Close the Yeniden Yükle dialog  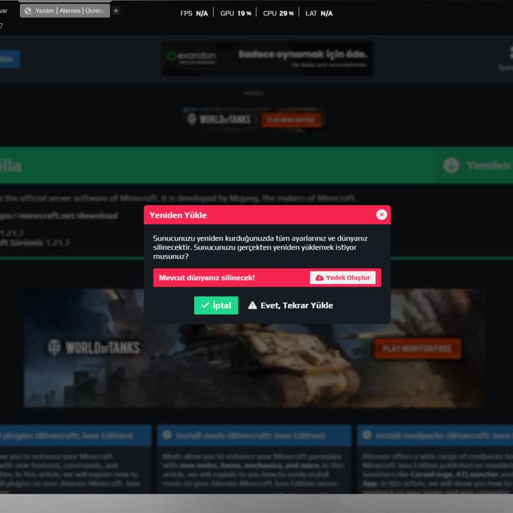click(381, 214)
